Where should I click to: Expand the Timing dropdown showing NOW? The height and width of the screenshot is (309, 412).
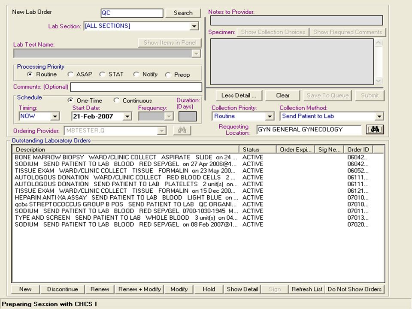[55, 116]
